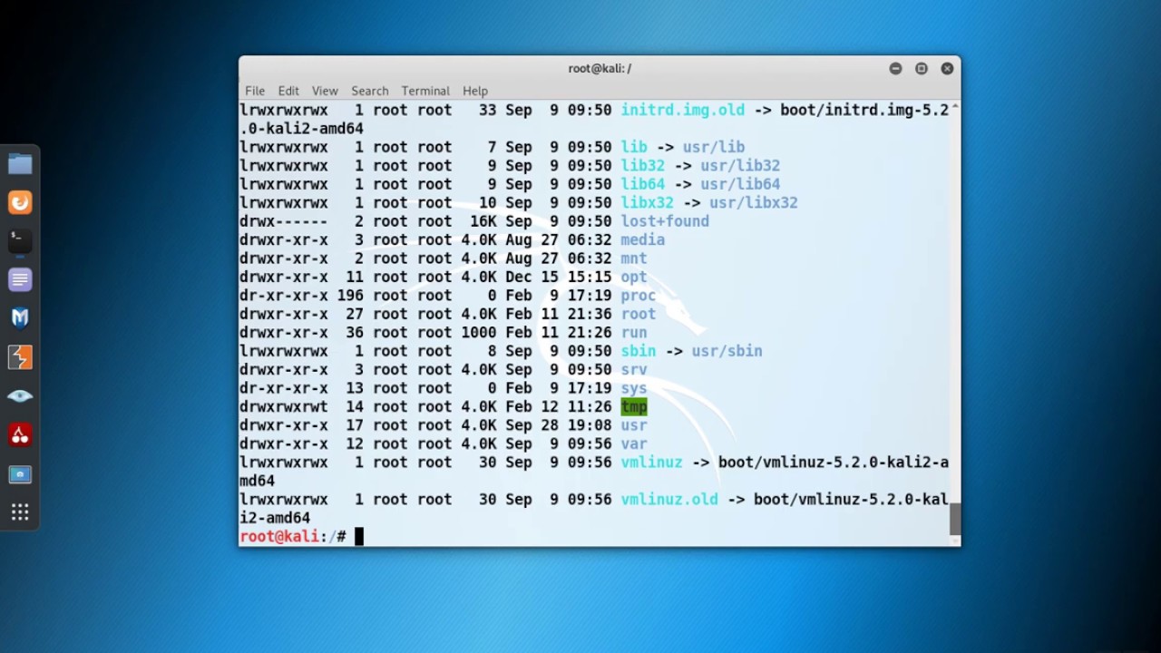Click the 'lib64' symlink name
This screenshot has height=653, width=1161.
[x=643, y=184]
